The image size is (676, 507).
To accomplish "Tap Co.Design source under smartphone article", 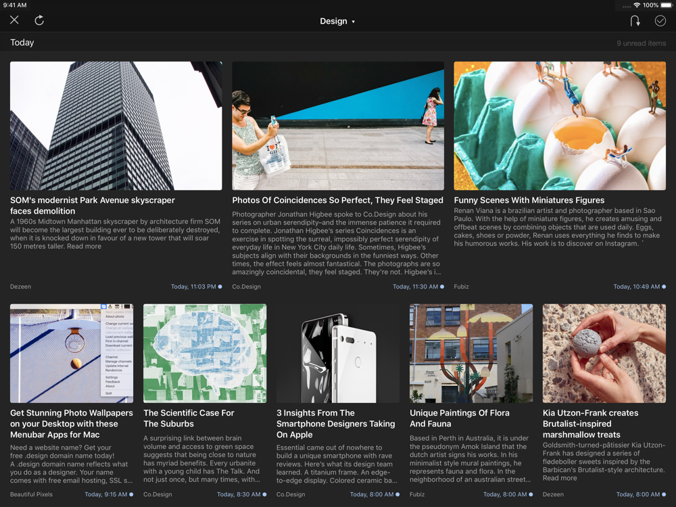I will (x=291, y=495).
